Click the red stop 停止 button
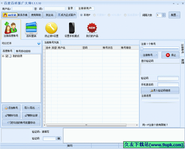This screenshot has height=149, width=185. coord(170,55)
